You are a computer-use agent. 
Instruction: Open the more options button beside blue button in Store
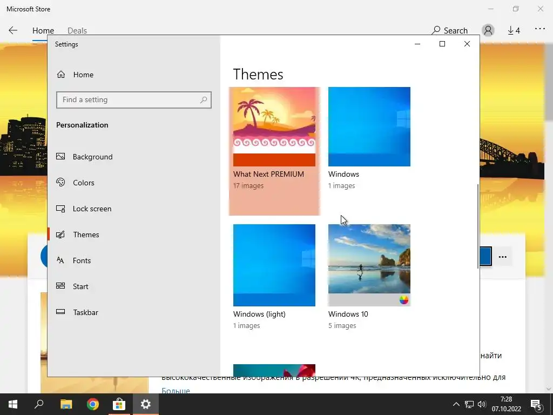503,257
